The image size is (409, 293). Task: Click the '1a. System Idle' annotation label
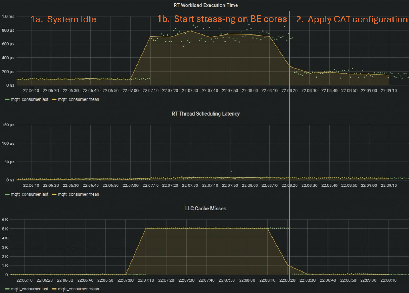pyautogui.click(x=63, y=19)
